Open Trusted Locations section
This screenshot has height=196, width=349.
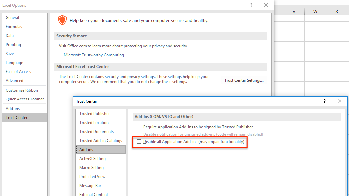coord(95,123)
